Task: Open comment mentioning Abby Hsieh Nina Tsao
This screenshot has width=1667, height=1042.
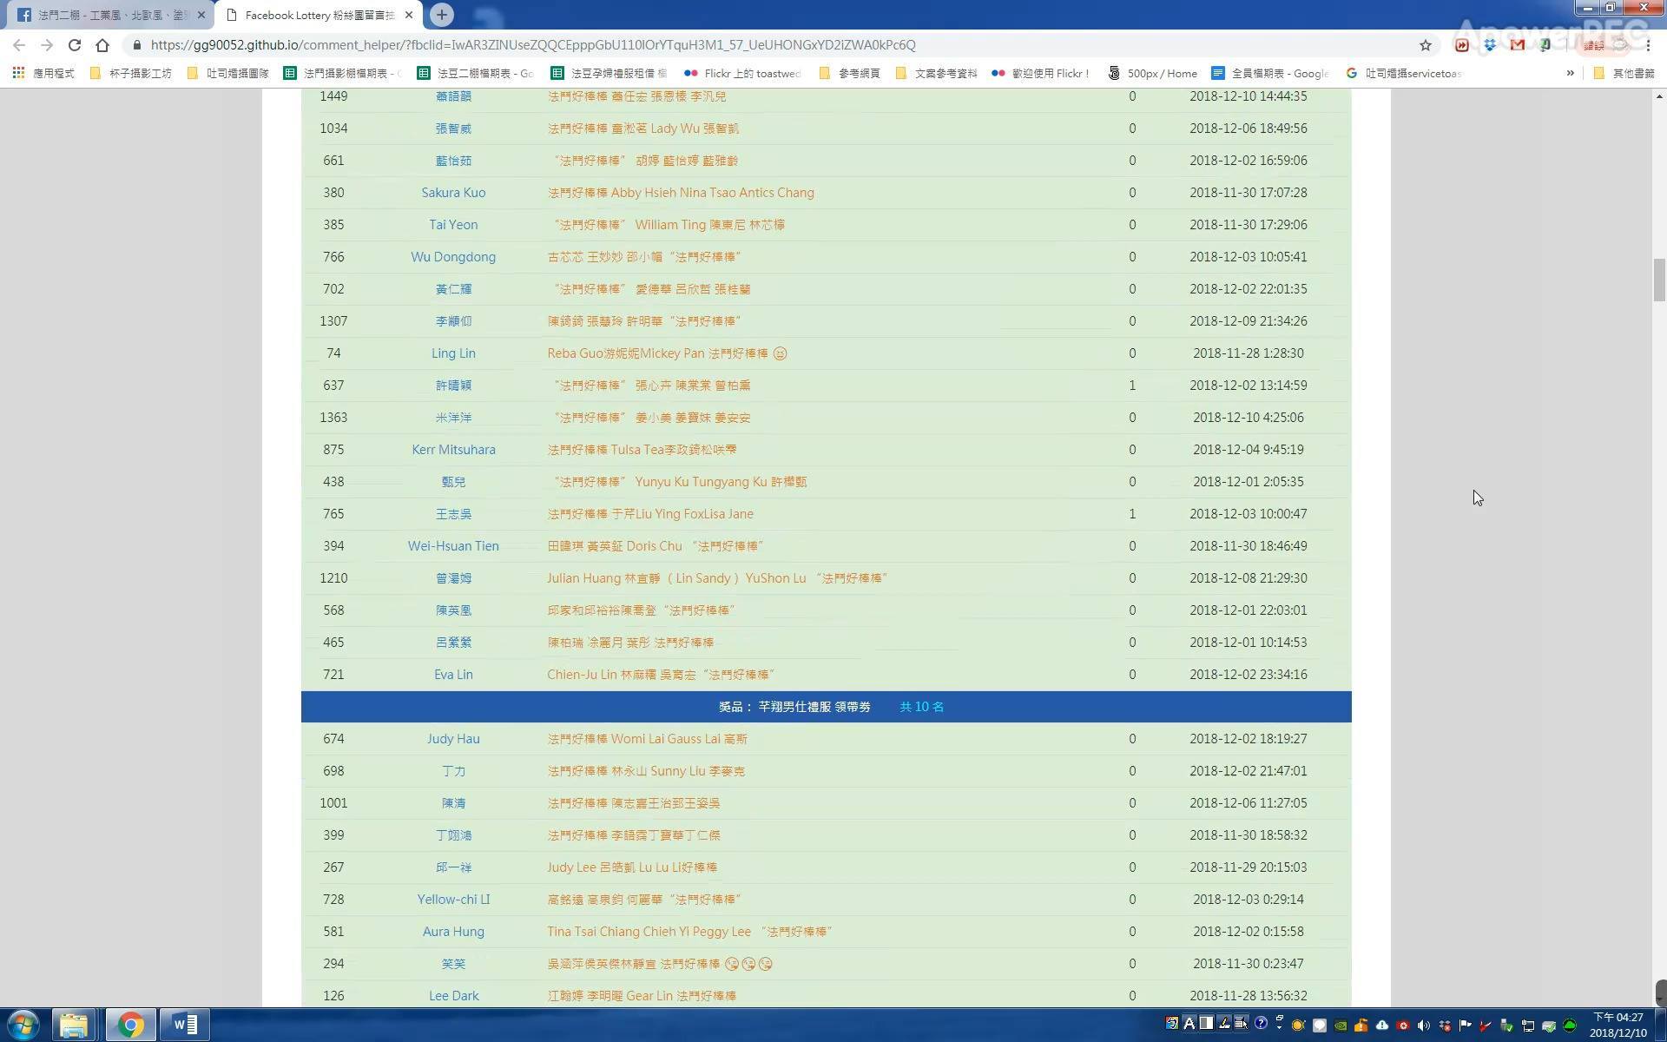Action: click(x=681, y=193)
